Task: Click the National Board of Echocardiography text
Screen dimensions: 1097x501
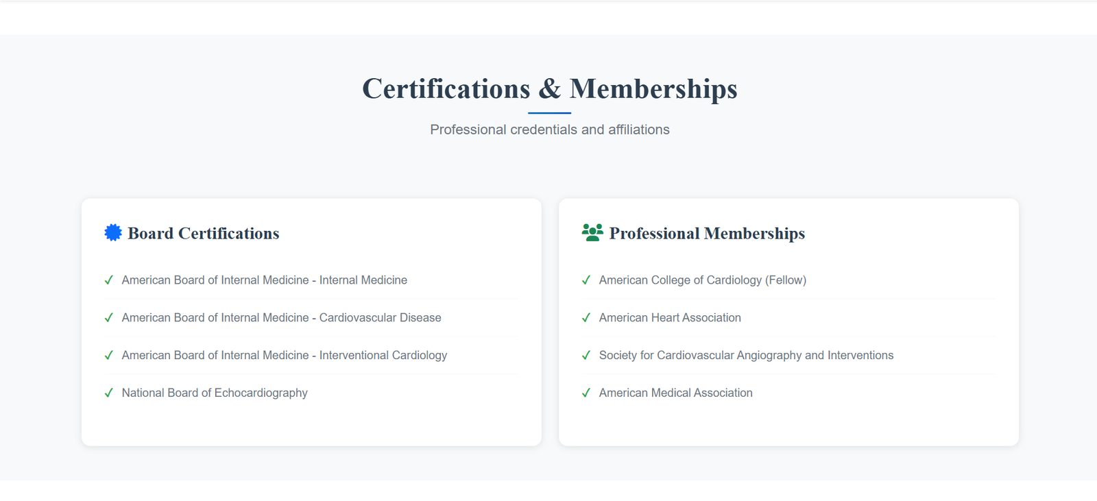Action: [x=215, y=393]
